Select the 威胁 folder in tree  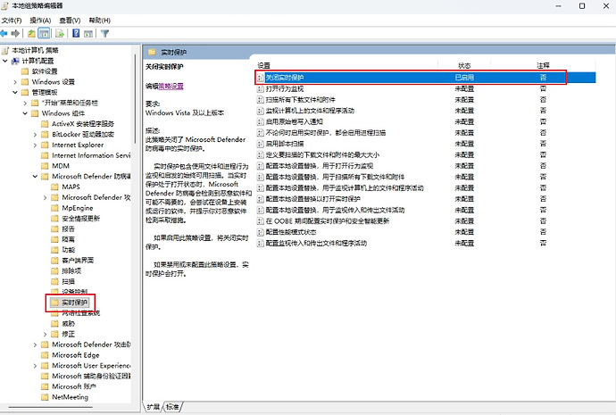point(68,324)
